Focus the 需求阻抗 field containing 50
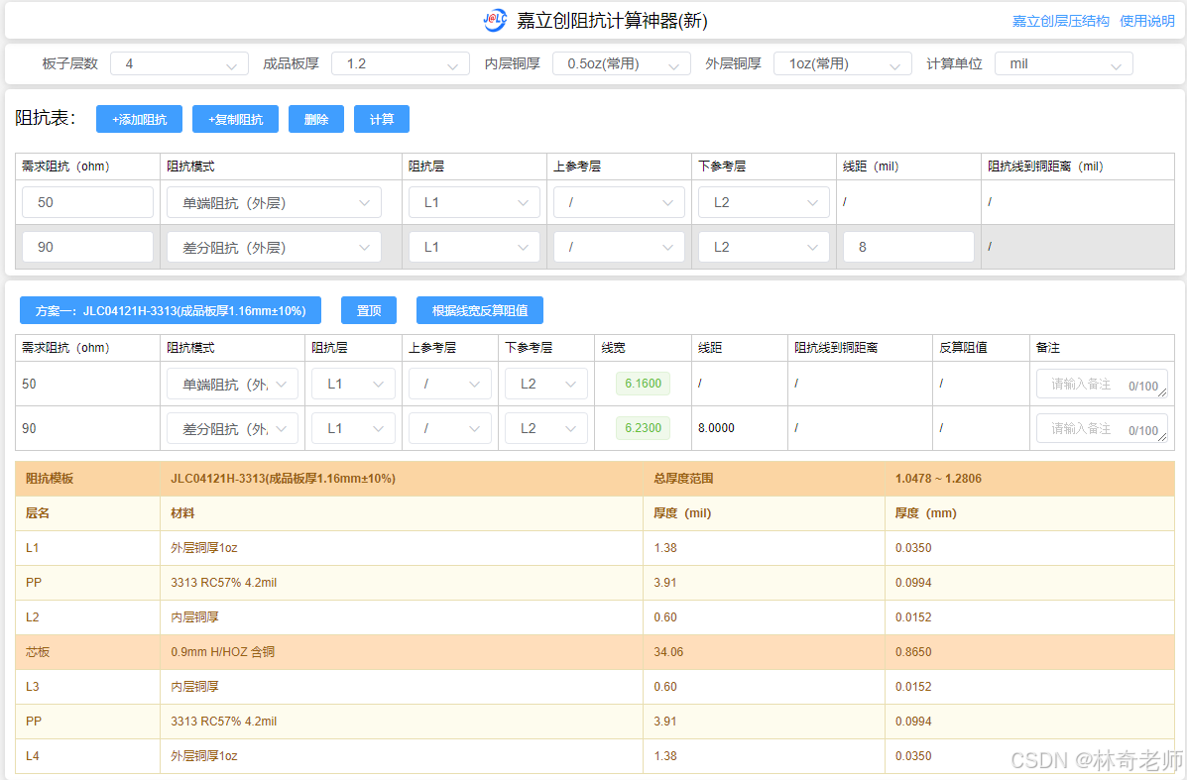Viewport: 1187px width, 780px height. click(x=88, y=202)
